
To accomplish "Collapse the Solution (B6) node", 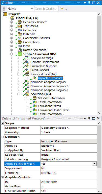I will pyautogui.click(x=19, y=94).
